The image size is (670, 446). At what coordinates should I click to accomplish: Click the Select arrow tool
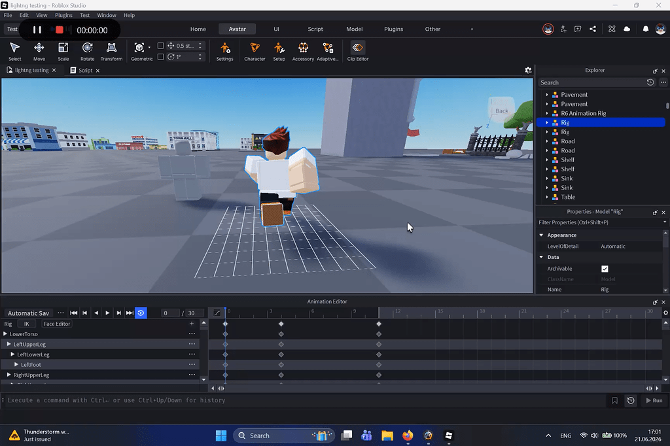click(14, 51)
